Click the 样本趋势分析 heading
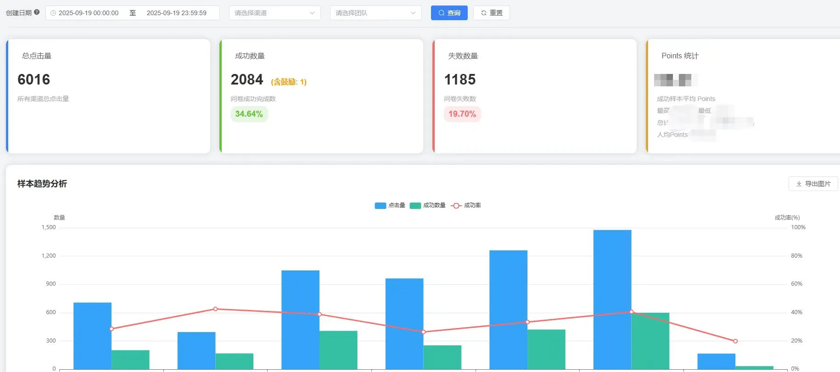This screenshot has height=372, width=840. 42,184
